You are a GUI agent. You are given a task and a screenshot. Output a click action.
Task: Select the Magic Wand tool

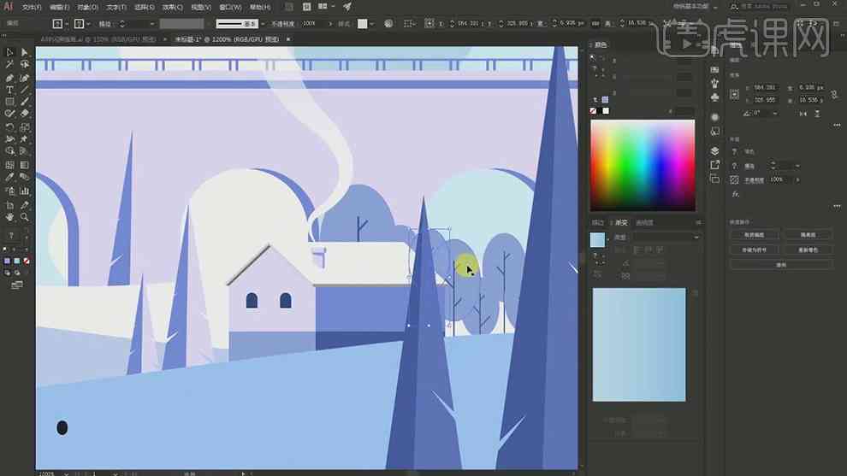(x=9, y=65)
